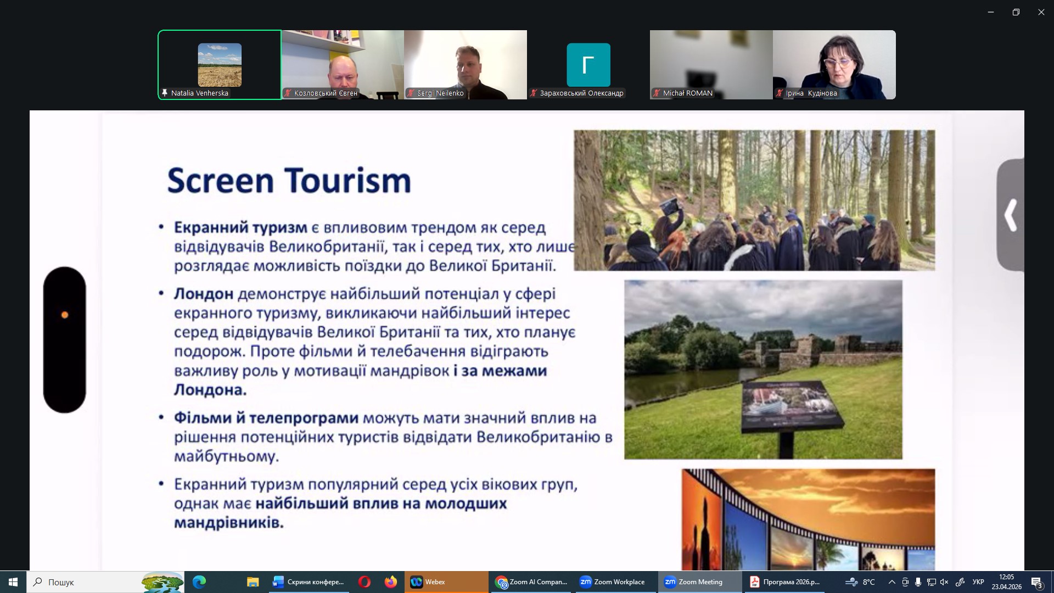This screenshot has height=593, width=1054.
Task: Open the Програма 2026 PDF taskbar button
Action: (x=785, y=582)
